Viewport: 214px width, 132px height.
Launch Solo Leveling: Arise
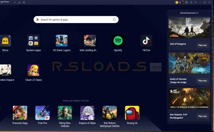[x=90, y=41]
